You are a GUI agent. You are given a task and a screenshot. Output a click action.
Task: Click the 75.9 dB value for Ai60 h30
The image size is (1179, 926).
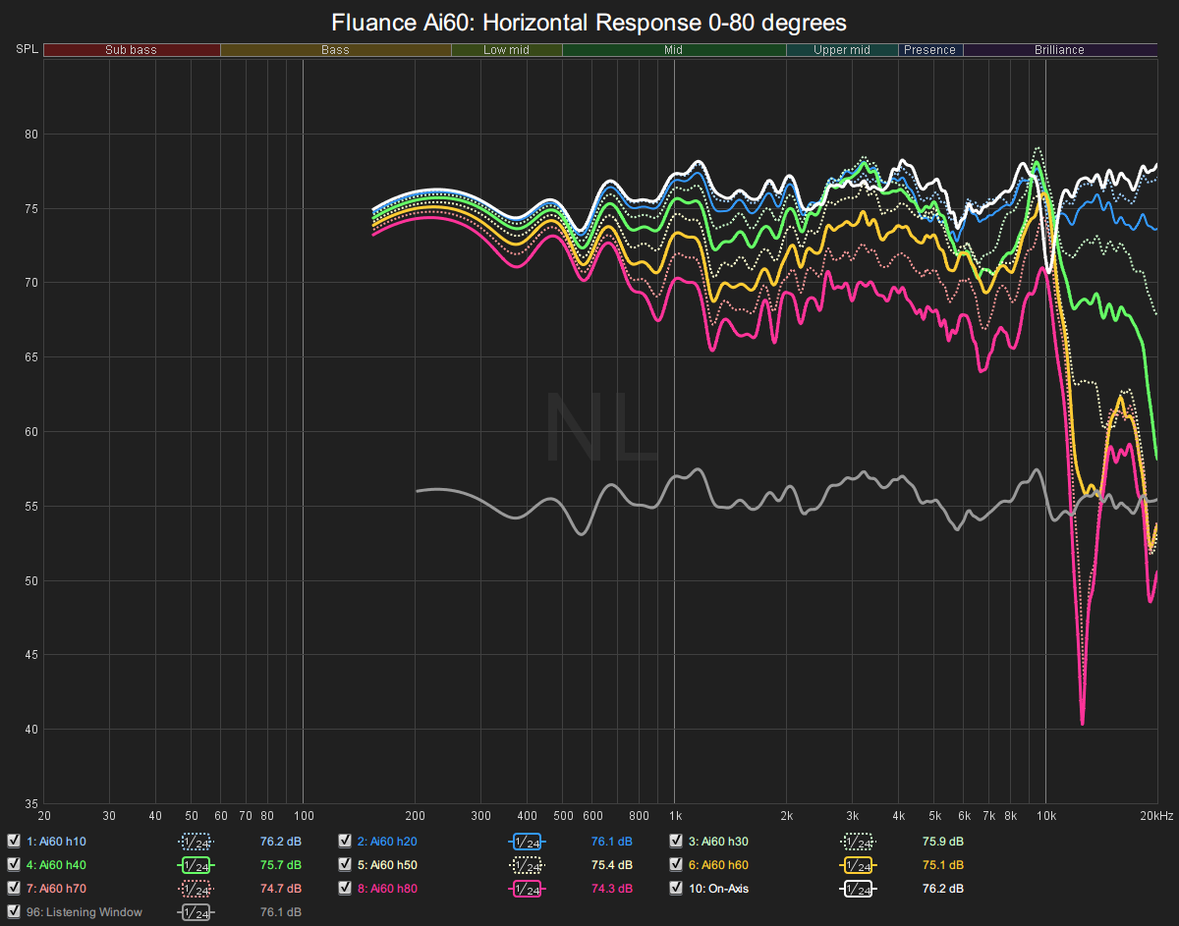(x=943, y=842)
